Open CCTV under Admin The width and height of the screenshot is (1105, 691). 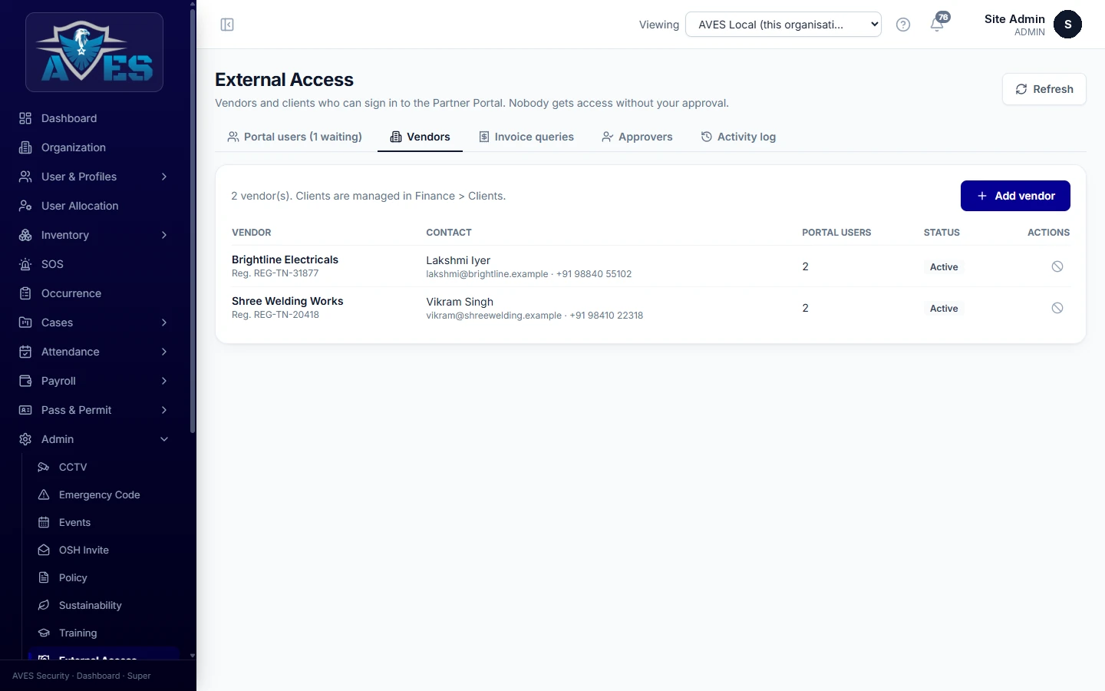click(104, 467)
